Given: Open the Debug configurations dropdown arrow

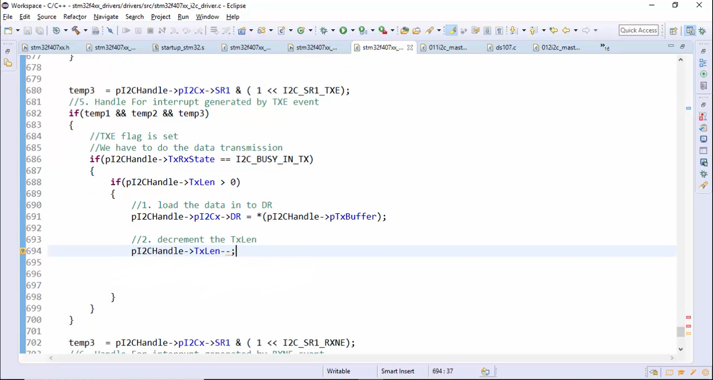Looking at the screenshot, I should tap(333, 30).
